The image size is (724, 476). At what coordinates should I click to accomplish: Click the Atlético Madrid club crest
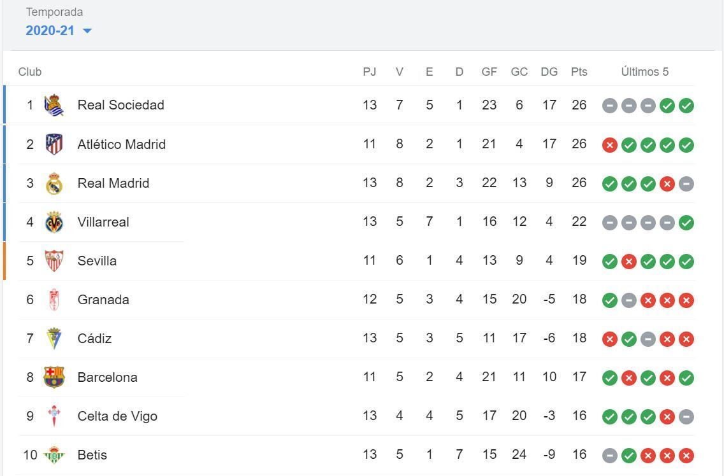54,144
